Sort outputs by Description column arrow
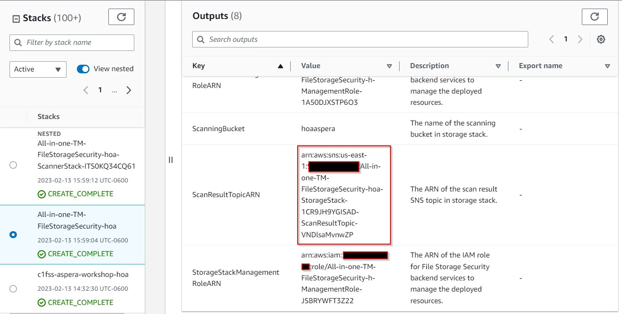The image size is (622, 314). tap(498, 66)
